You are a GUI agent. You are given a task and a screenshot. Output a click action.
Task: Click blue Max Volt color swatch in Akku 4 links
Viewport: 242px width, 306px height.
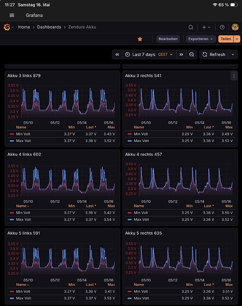12,220
